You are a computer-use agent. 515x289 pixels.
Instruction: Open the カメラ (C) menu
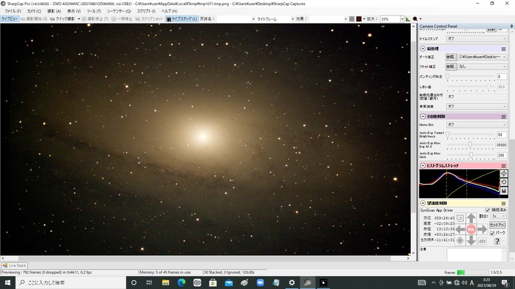(34, 11)
